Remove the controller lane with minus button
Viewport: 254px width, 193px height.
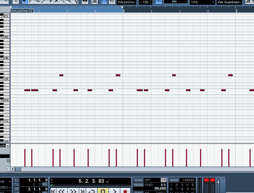coord(8,161)
